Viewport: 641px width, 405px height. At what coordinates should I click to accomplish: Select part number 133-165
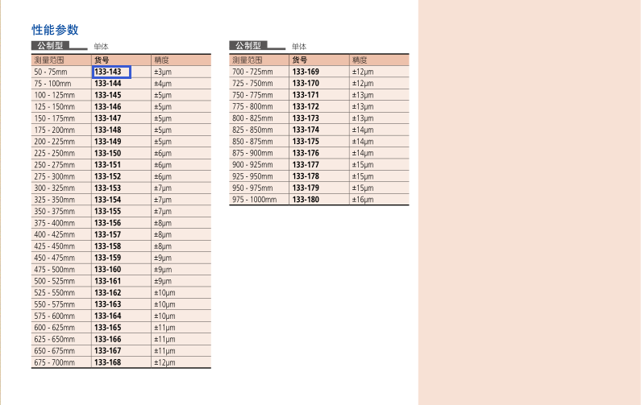tap(107, 328)
